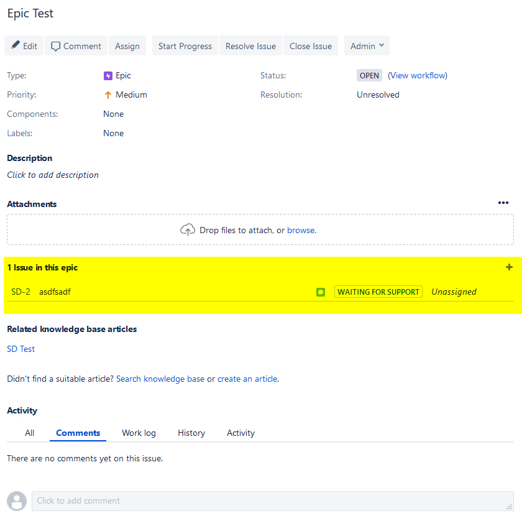Click the Comment button in the toolbar

point(76,45)
